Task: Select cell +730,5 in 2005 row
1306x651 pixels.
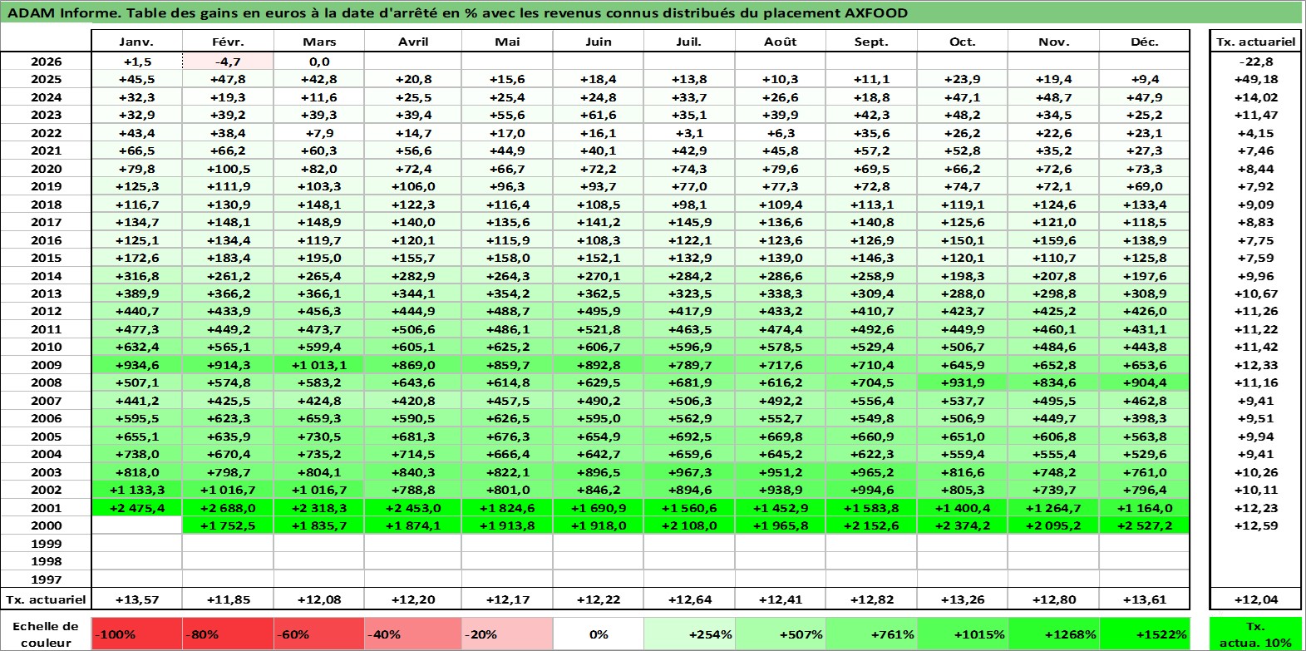Action: 319,436
